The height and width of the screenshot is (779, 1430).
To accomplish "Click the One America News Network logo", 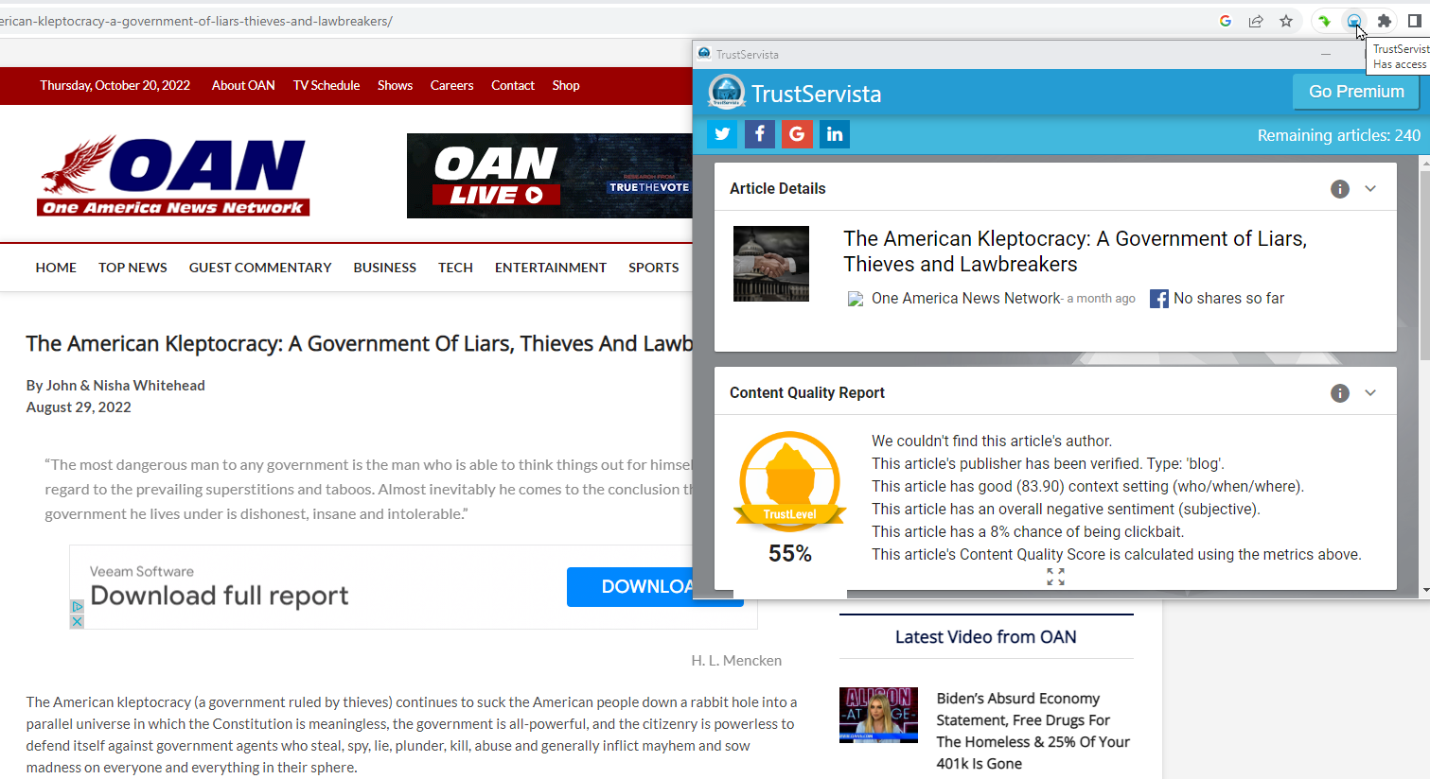I will (174, 176).
